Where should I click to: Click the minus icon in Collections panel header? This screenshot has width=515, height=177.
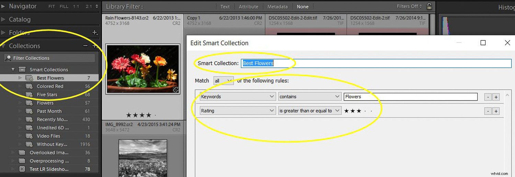point(85,46)
